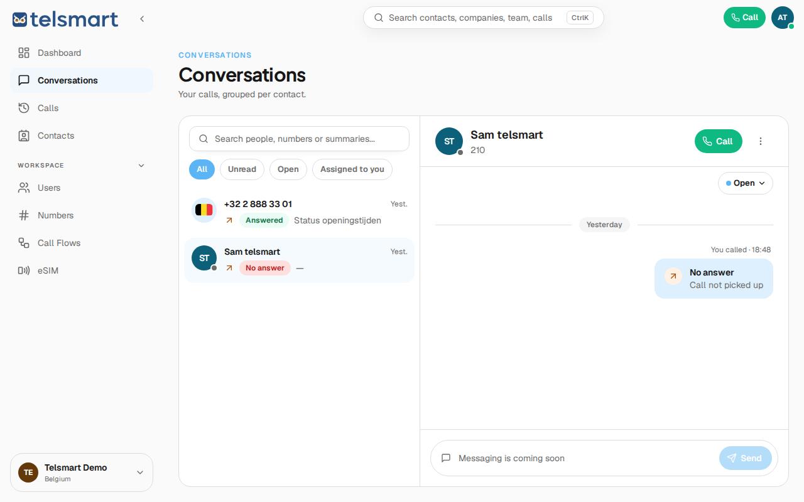Click the Conversations breadcrumb label
The height and width of the screenshot is (502, 804).
pyautogui.click(x=215, y=55)
